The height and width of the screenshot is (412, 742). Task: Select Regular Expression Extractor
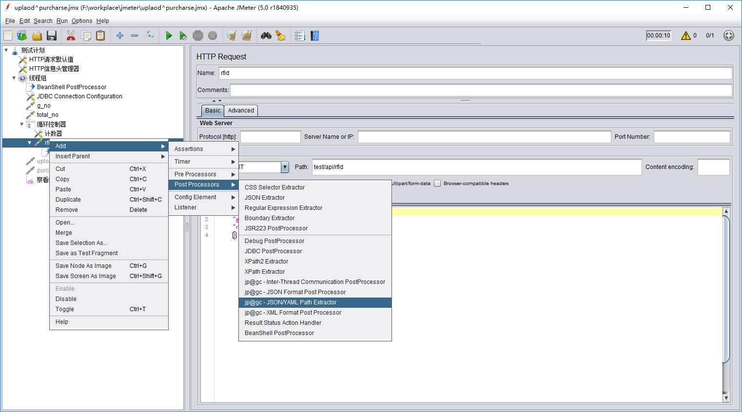click(315, 208)
